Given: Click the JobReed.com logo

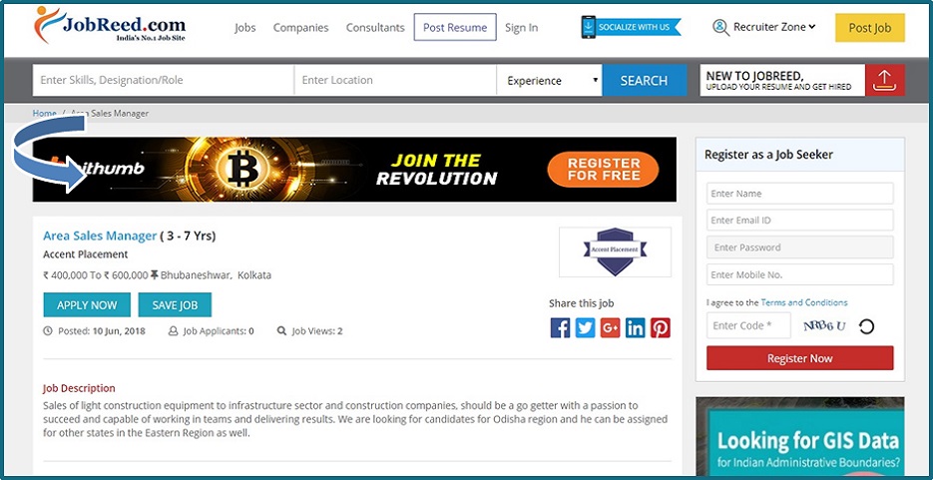Looking at the screenshot, I should (x=110, y=25).
